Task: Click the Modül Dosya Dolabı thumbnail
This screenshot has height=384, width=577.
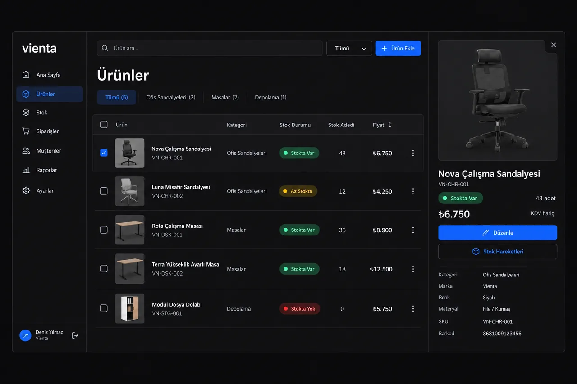Action: [130, 309]
